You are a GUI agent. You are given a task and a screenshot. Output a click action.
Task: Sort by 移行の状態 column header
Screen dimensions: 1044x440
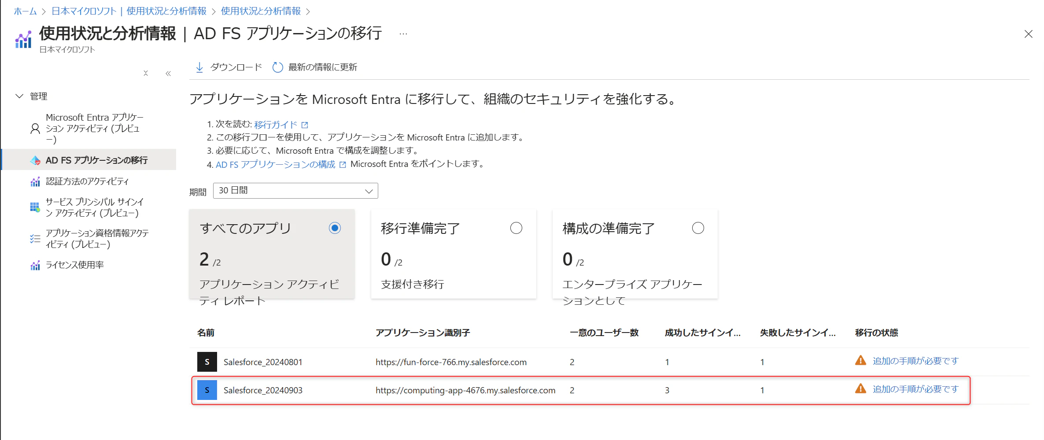[x=876, y=333]
